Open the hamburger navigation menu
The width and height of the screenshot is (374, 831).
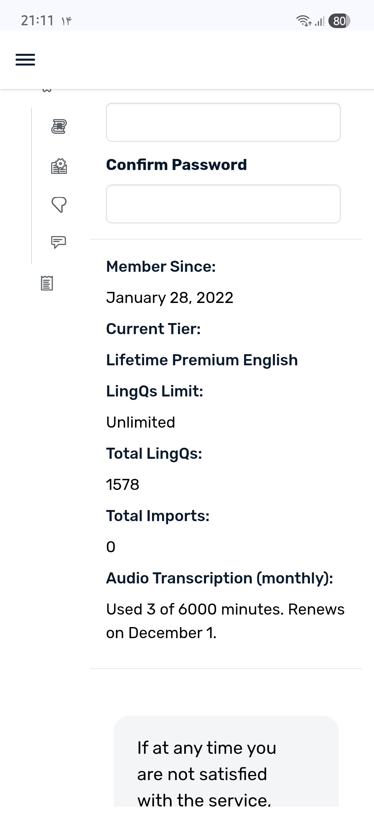coord(25,60)
